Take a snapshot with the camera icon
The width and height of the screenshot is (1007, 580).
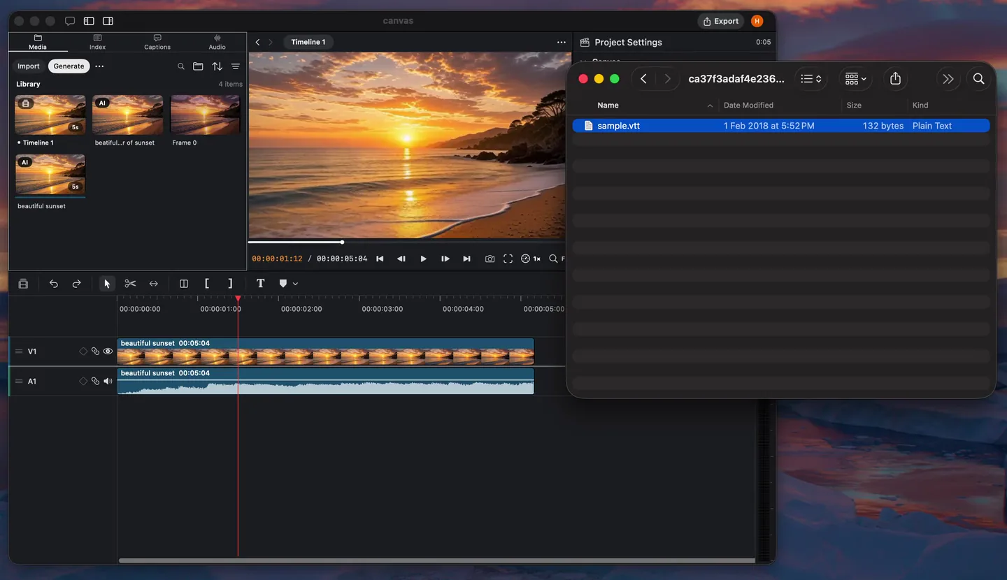(490, 259)
